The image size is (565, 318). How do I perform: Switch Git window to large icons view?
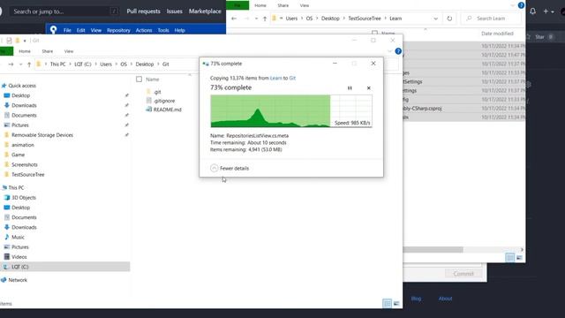coord(396,304)
